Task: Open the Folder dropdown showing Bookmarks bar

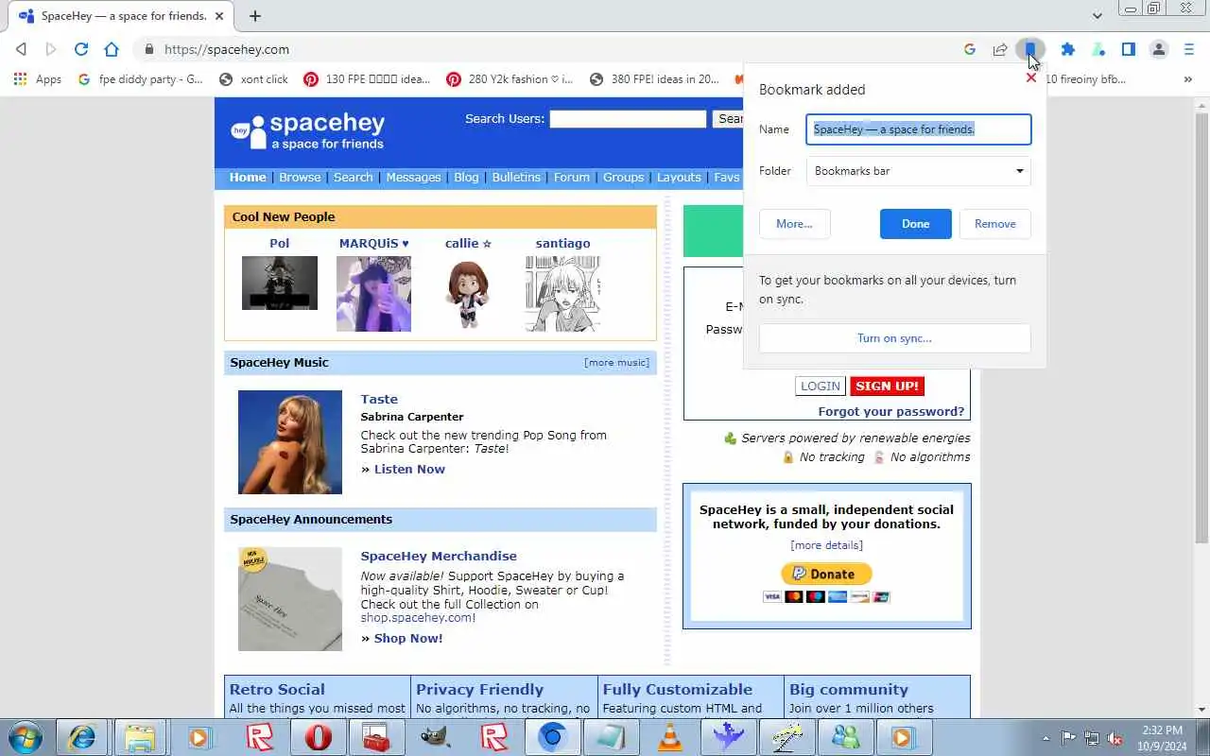Action: coord(919,171)
